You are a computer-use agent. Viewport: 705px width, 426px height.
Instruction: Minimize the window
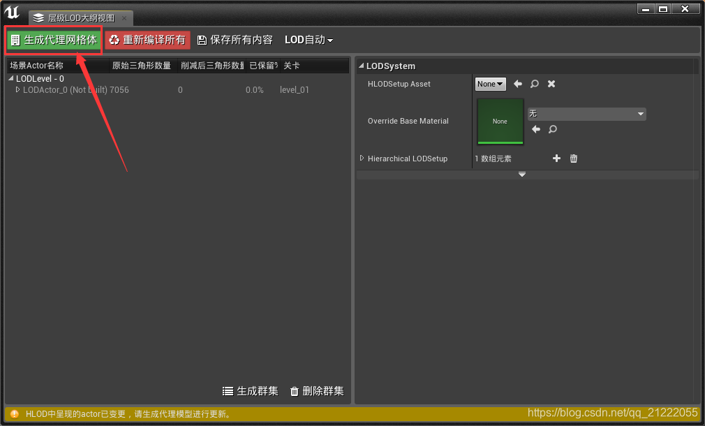point(646,9)
